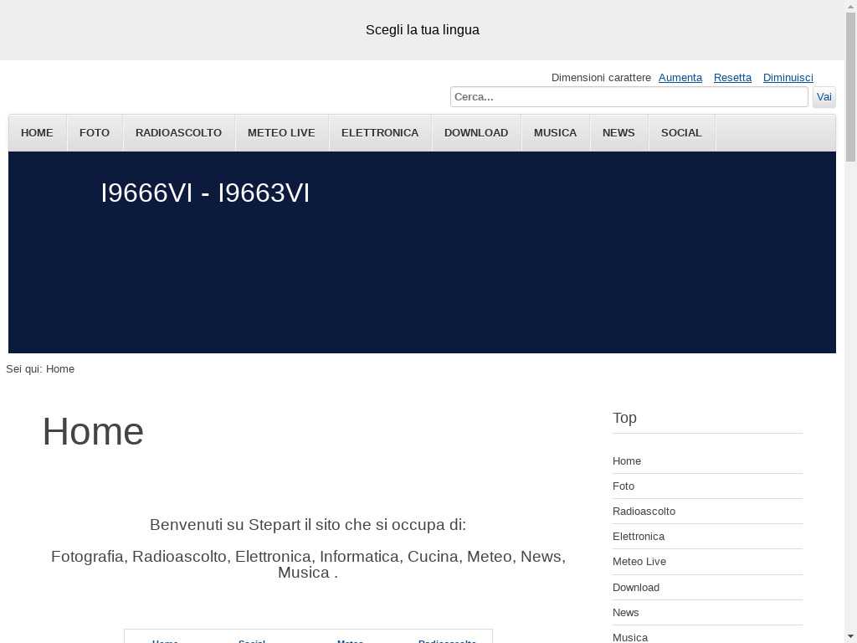Open HOME in the top navigation bar
857x643 pixels.
(37, 132)
